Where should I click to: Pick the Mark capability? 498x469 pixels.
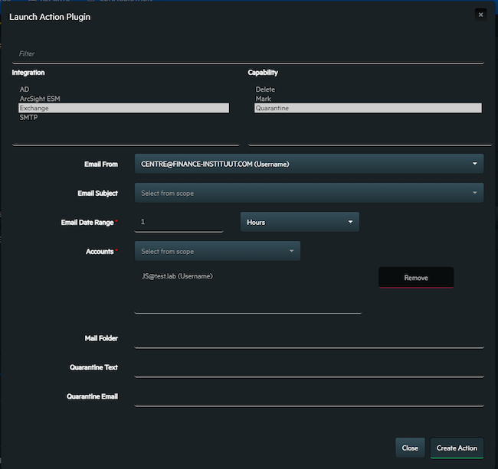click(x=263, y=99)
